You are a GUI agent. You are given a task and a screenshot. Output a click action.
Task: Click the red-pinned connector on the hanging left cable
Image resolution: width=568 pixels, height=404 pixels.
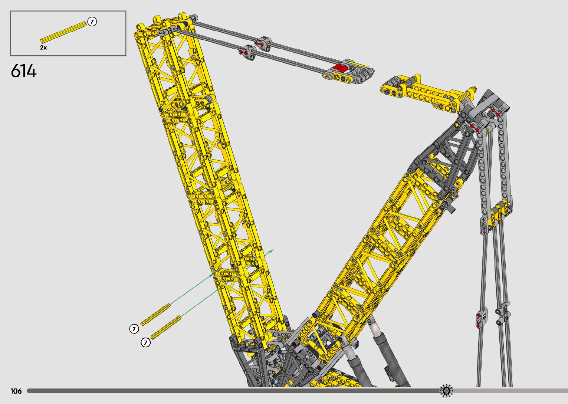[481, 319]
